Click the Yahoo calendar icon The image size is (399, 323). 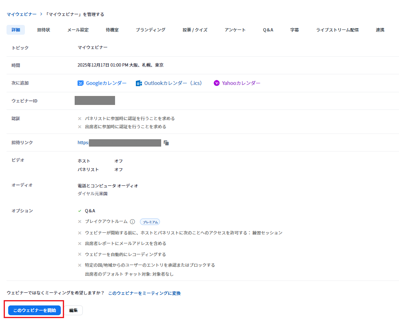(217, 83)
